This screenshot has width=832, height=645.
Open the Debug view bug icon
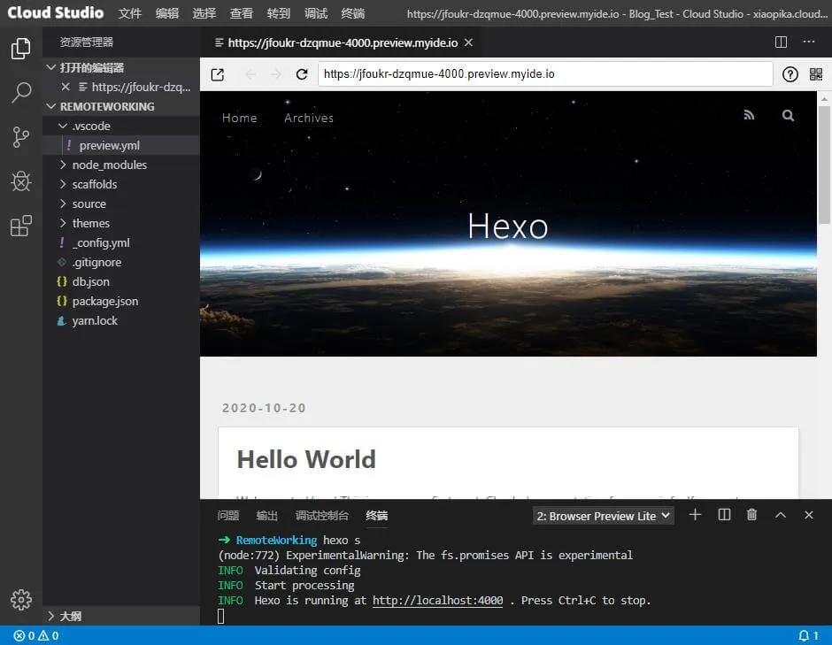20,181
